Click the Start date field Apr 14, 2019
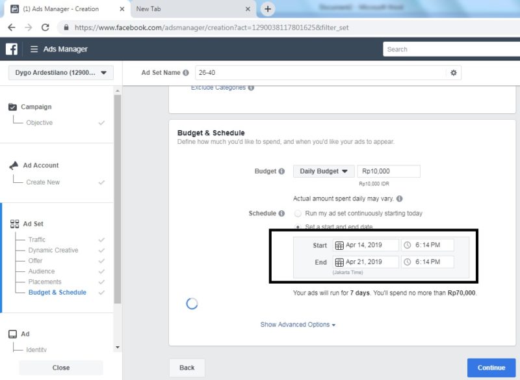520x380 pixels. click(366, 245)
